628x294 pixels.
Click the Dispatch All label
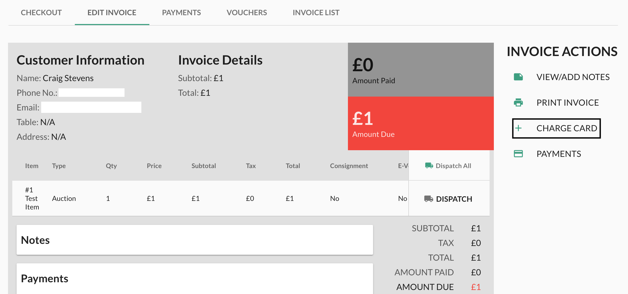453,166
